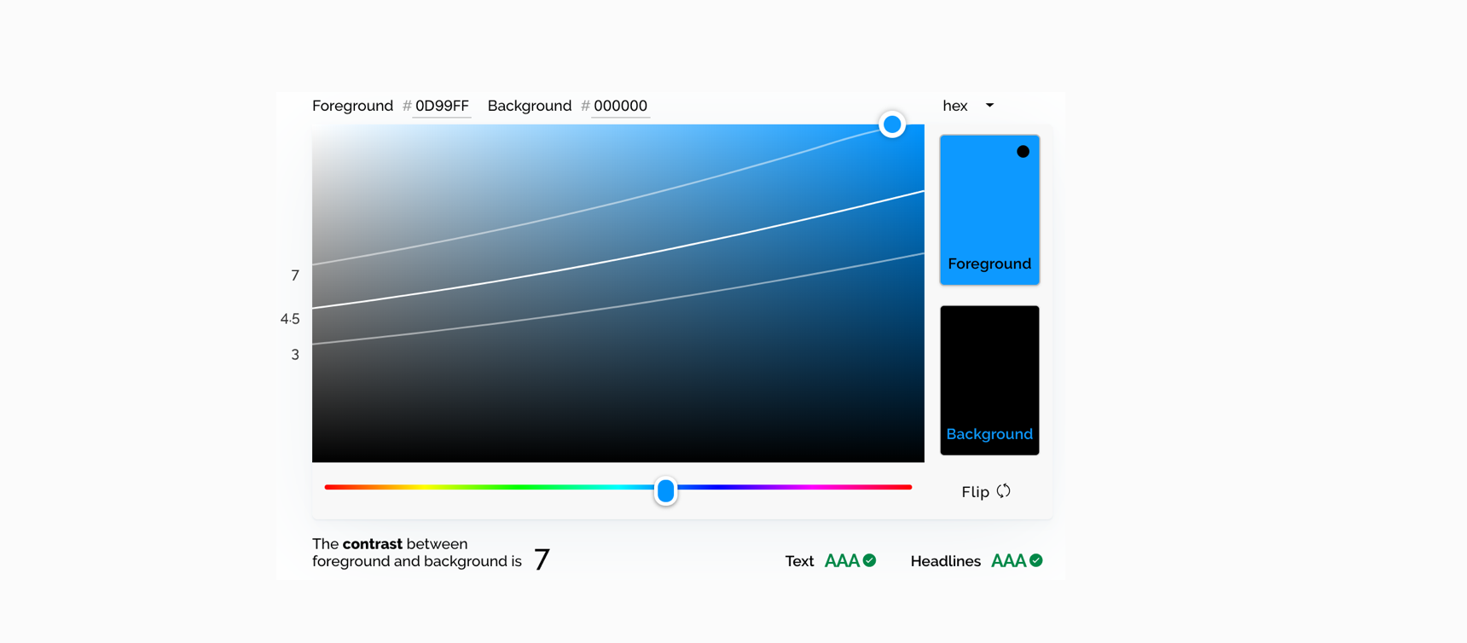Click the 3 contrast line label
This screenshot has width=1467, height=643.
point(295,355)
